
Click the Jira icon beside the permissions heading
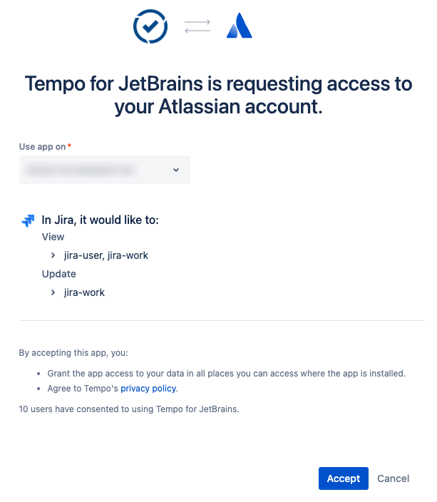tap(28, 220)
